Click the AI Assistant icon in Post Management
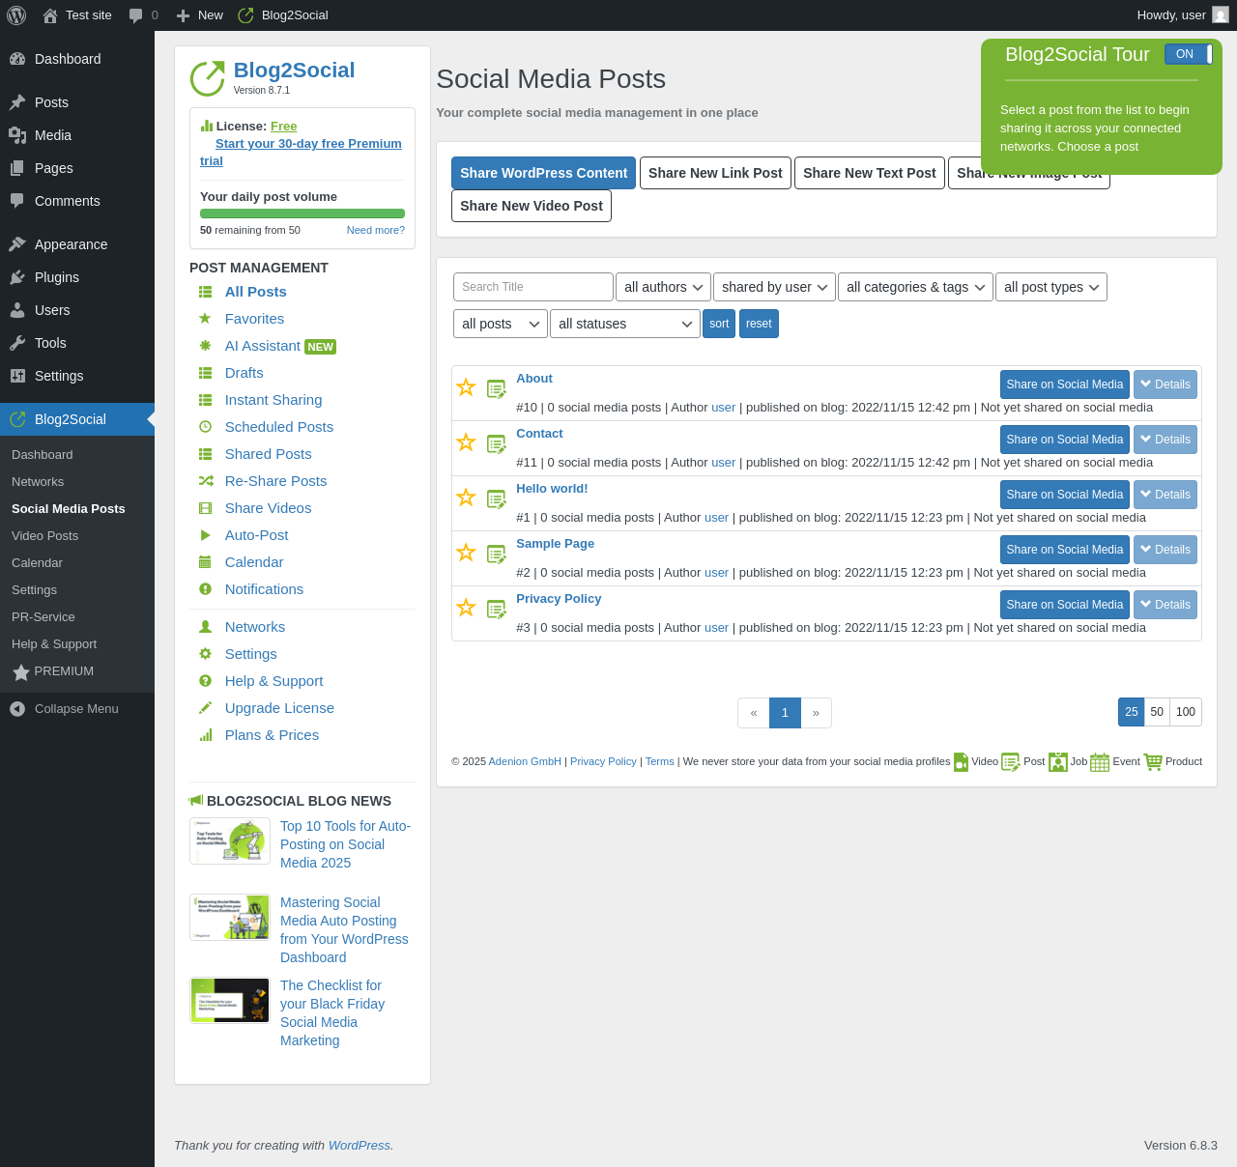The height and width of the screenshot is (1167, 1237). (205, 346)
